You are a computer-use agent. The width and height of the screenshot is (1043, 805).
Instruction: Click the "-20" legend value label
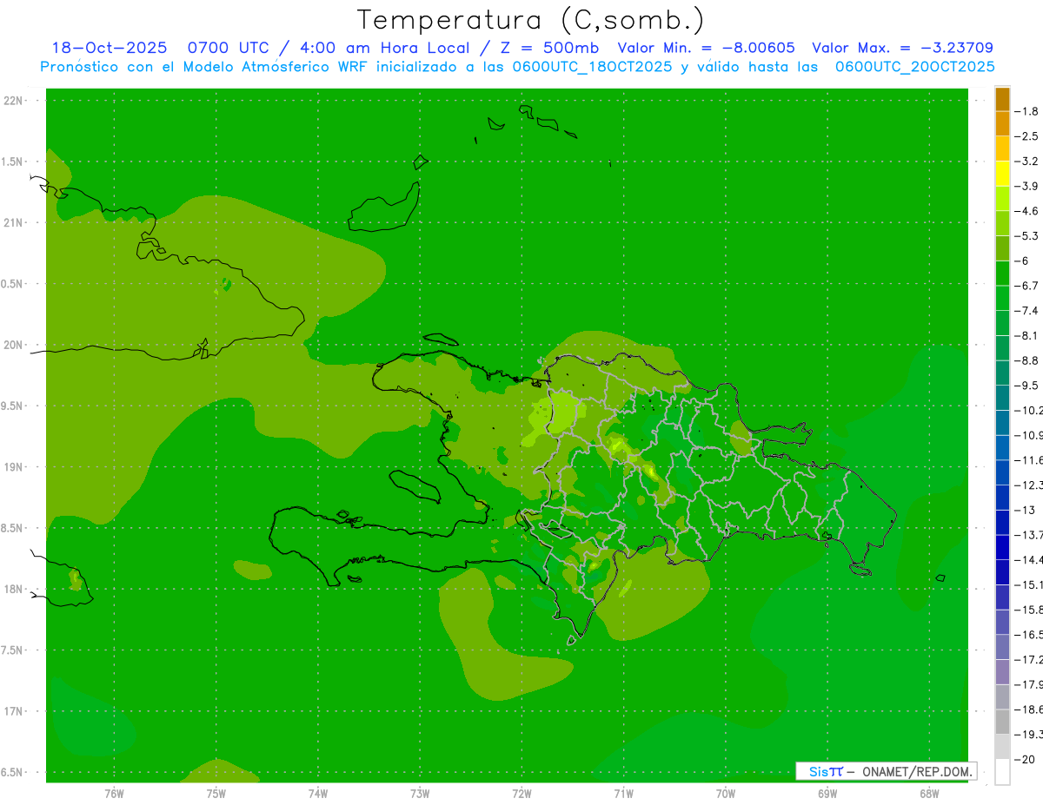pyautogui.click(x=1027, y=760)
